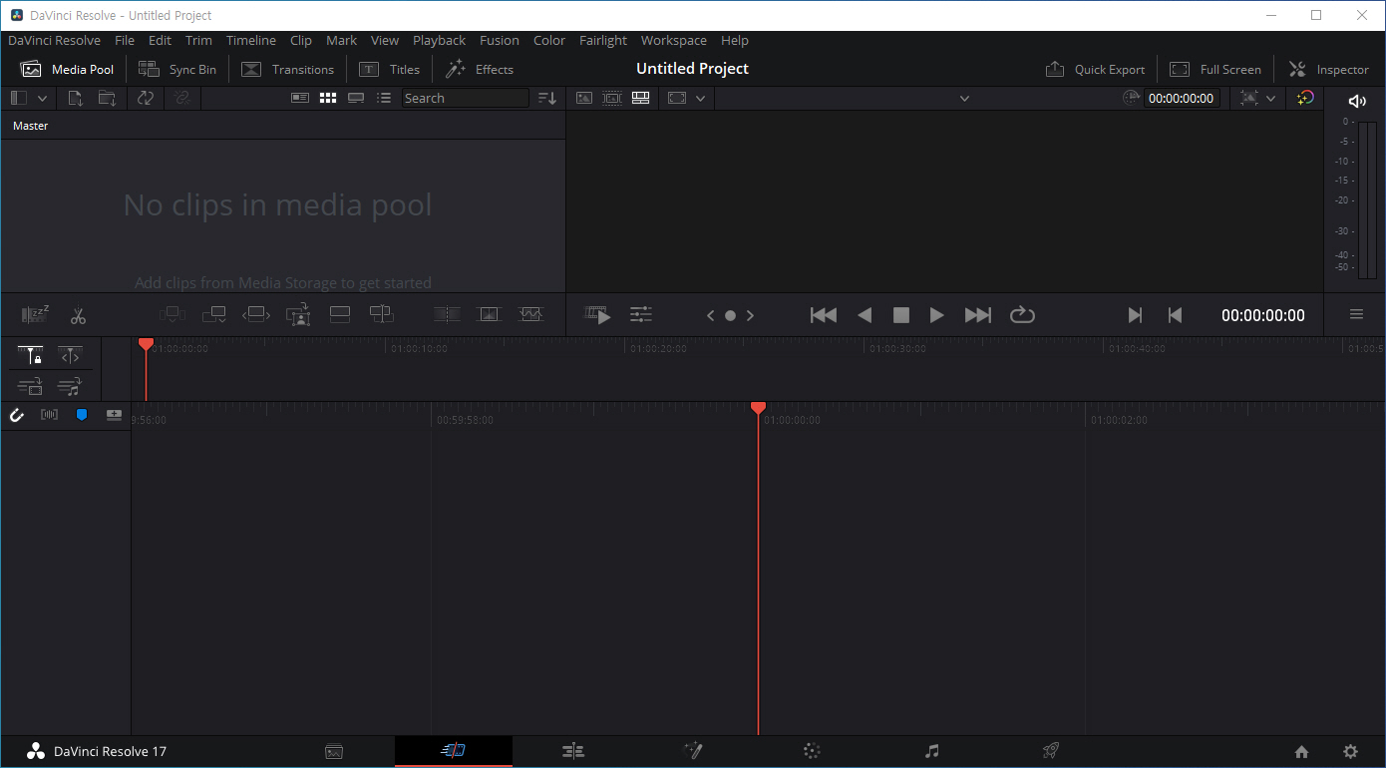Toggle Free Playhead timeline mode
Image resolution: width=1386 pixels, height=768 pixels.
tap(70, 356)
